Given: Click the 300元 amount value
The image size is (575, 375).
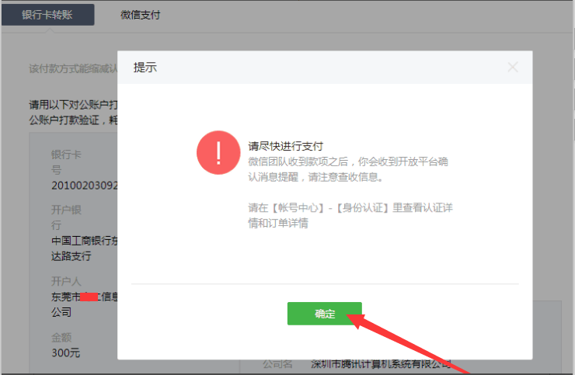Looking at the screenshot, I should (x=65, y=353).
